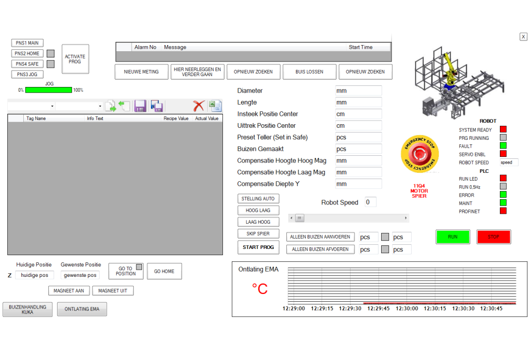Open the first recipe dropdown above the tag table
This screenshot has height=353, width=531.
pyautogui.click(x=31, y=106)
